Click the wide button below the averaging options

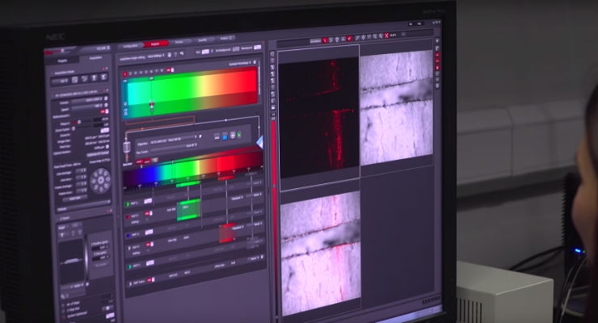[74, 199]
